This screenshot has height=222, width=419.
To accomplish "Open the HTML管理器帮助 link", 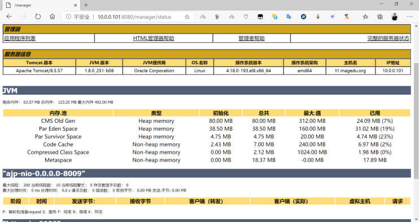I will 154,38.
